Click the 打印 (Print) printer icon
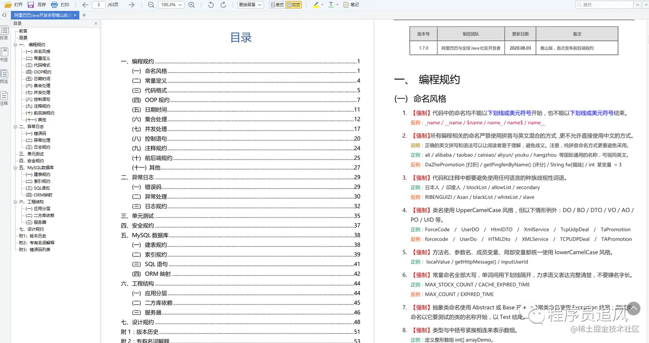Image resolution: width=649 pixels, height=343 pixels. 55,5
